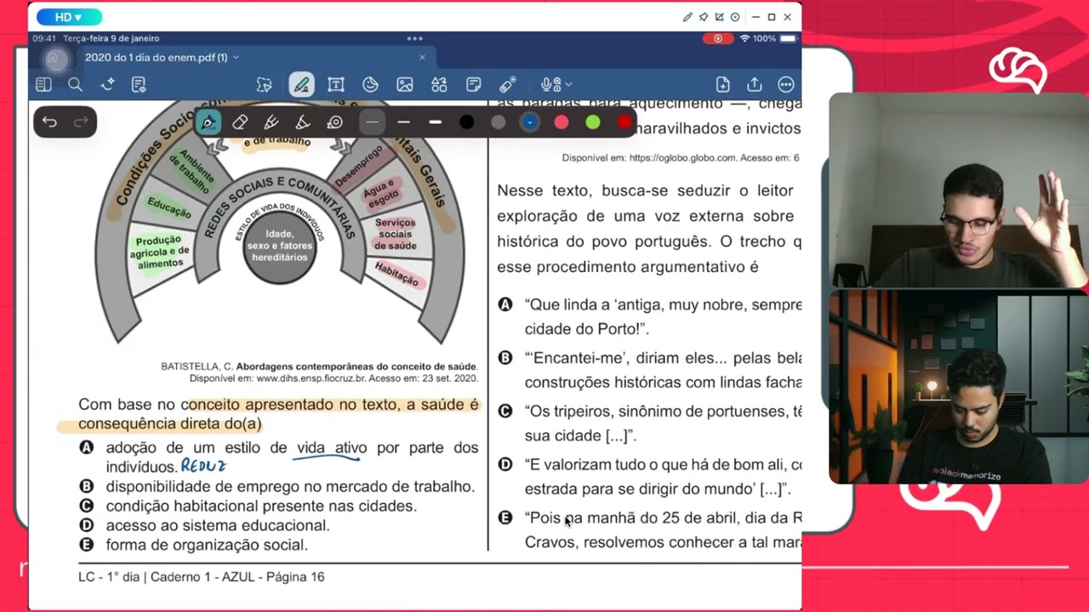This screenshot has width=1089, height=612.
Task: Open the document outline icon
Action: click(139, 84)
